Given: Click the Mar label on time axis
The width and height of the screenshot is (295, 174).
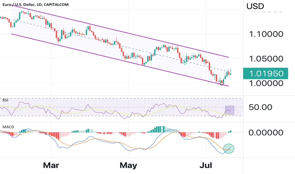Looking at the screenshot, I should coord(51,165).
